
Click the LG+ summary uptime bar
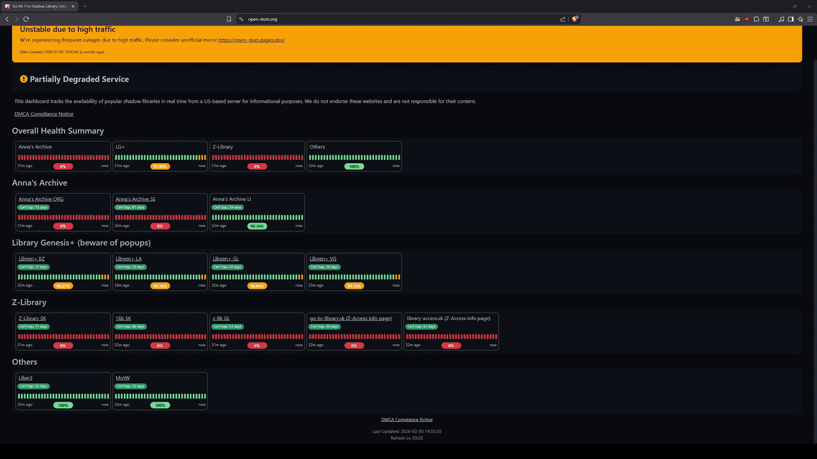point(160,157)
